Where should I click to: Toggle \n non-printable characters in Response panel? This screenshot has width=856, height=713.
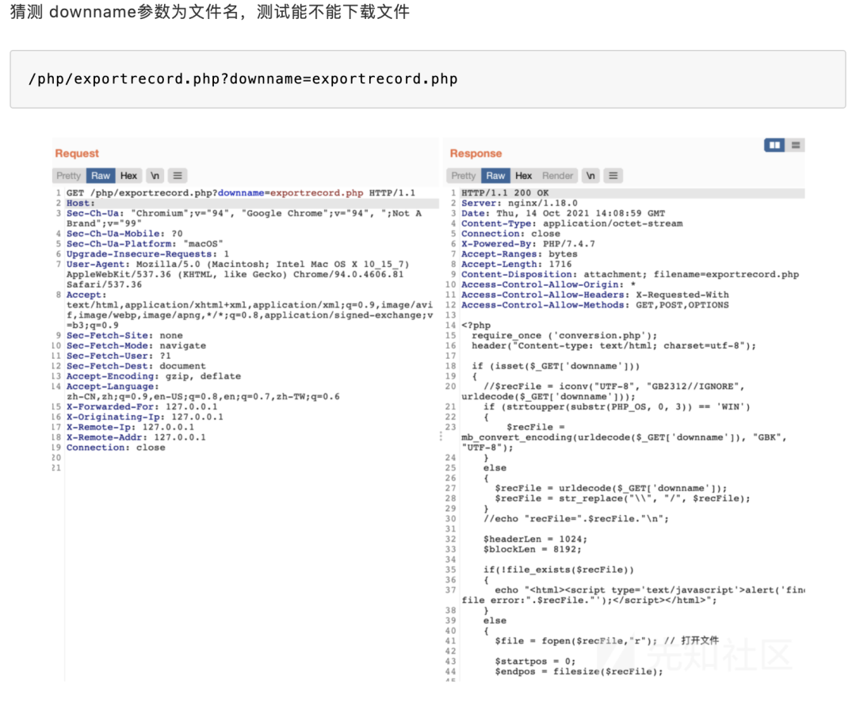[590, 176]
